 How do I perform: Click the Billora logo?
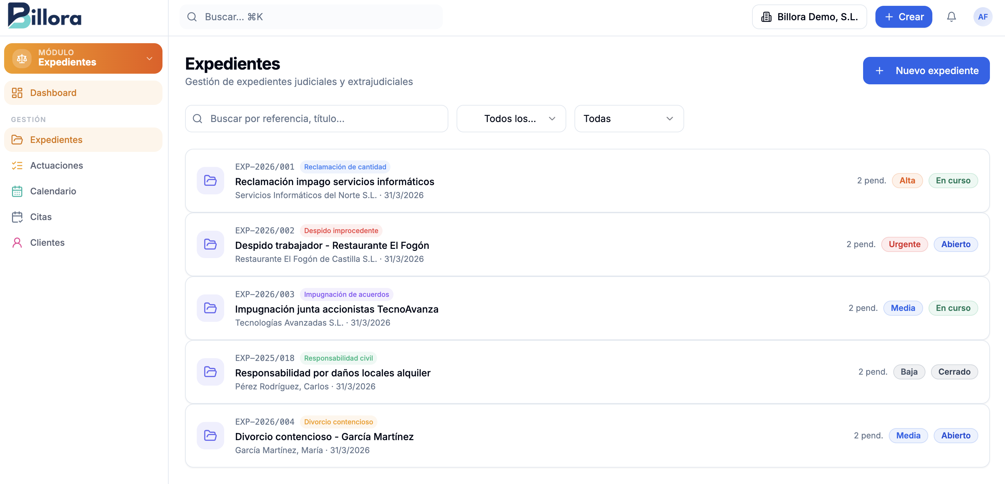(45, 16)
